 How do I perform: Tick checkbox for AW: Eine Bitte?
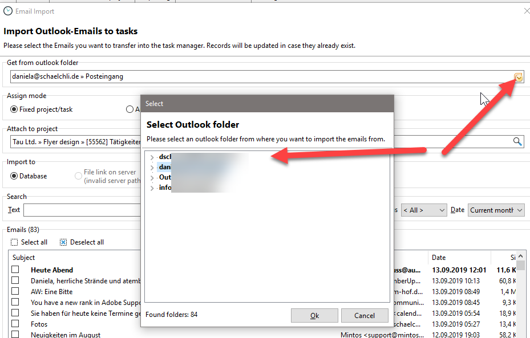pyautogui.click(x=15, y=291)
